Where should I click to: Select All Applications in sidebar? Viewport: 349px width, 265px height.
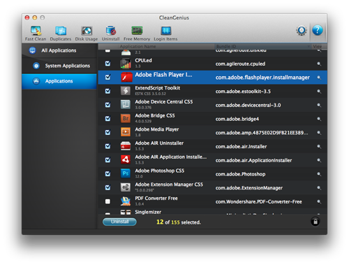pos(59,50)
